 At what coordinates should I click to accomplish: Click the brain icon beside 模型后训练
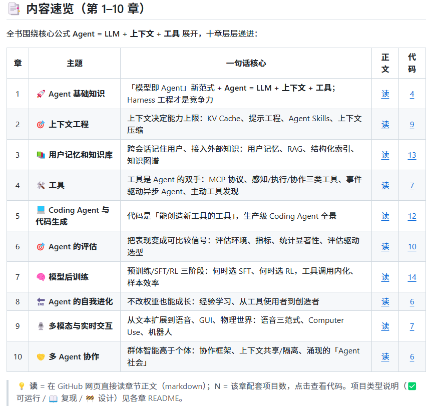(x=41, y=277)
